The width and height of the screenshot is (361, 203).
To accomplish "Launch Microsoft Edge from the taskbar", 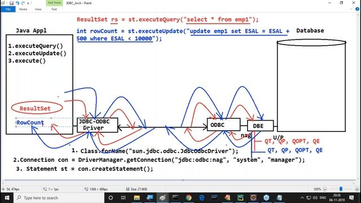I will (202, 198).
